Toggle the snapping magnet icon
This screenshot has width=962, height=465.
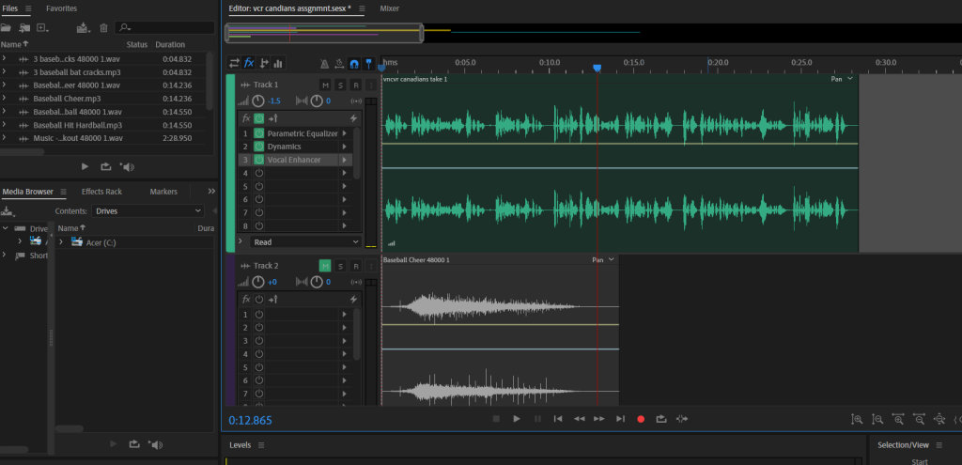[x=354, y=64]
